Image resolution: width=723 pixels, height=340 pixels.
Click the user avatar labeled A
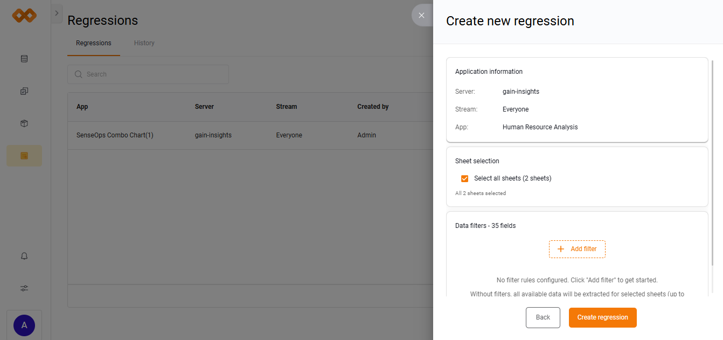point(24,325)
